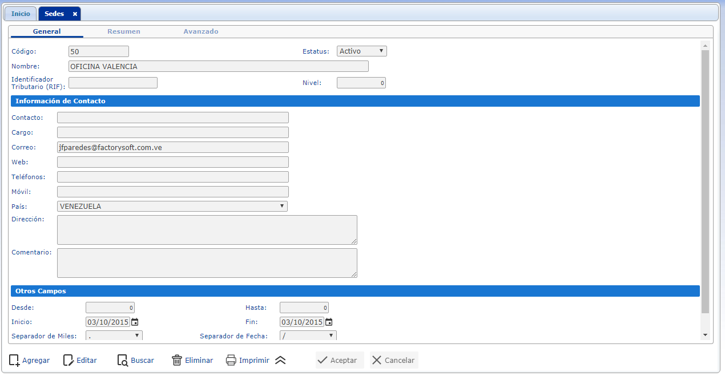Click the Código input field

pyautogui.click(x=99, y=51)
